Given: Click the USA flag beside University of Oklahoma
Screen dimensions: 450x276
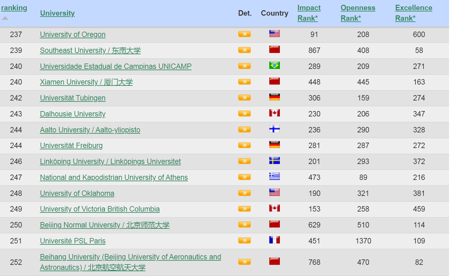Looking at the screenshot, I should [x=274, y=192].
